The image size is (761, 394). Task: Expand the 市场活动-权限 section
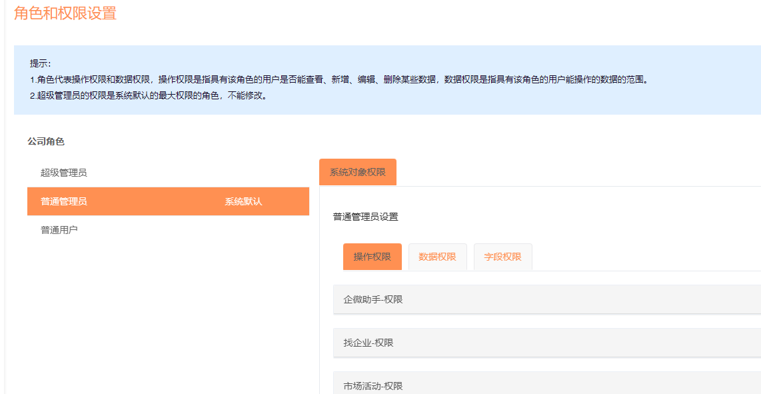click(x=547, y=384)
